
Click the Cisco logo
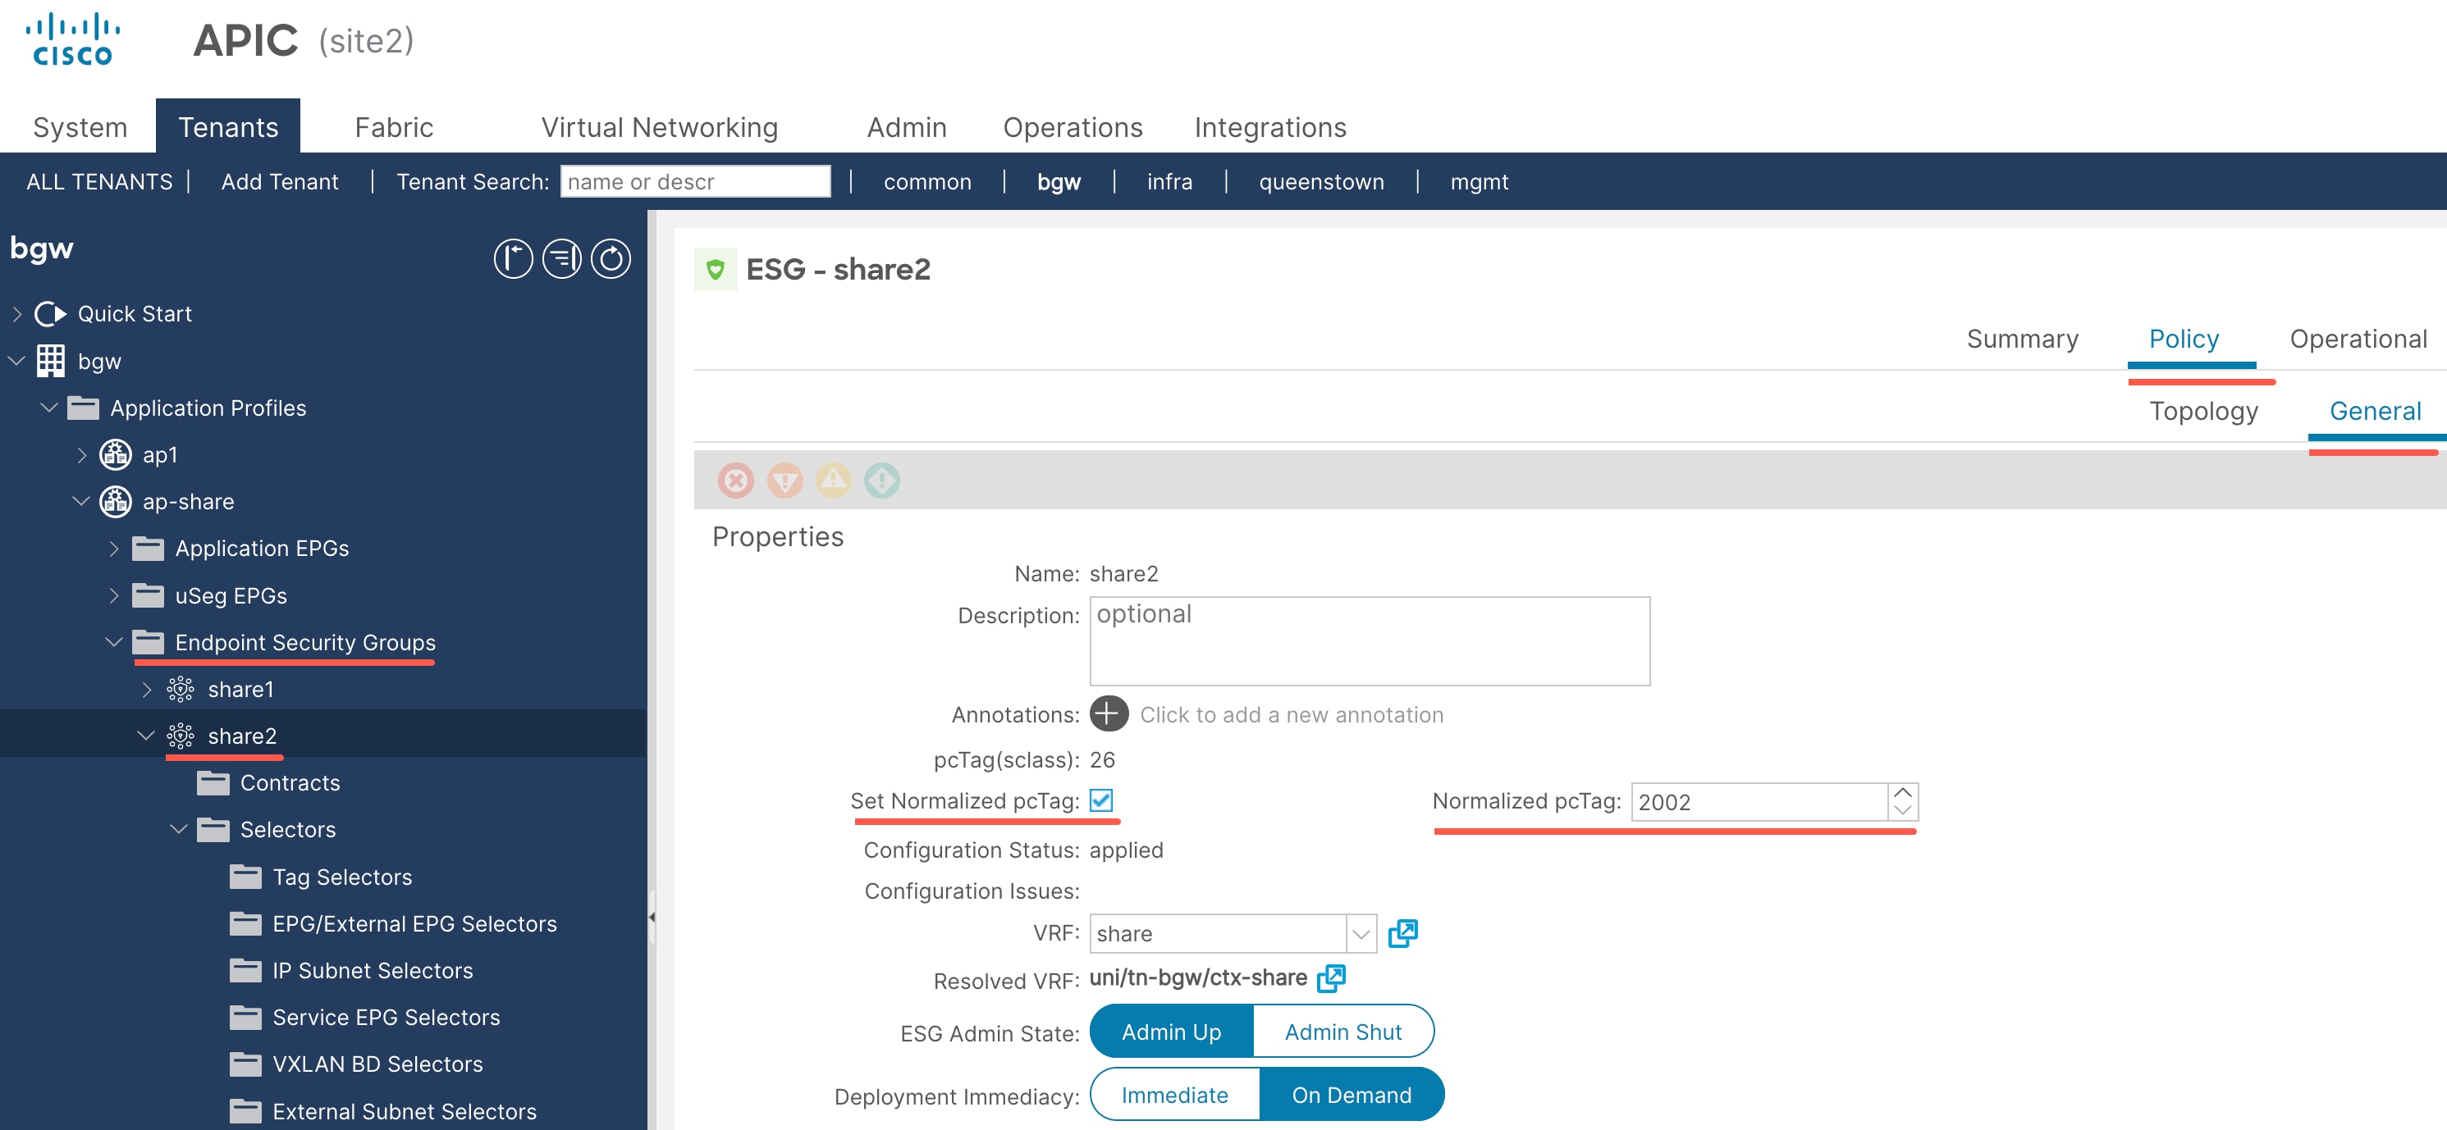73,40
